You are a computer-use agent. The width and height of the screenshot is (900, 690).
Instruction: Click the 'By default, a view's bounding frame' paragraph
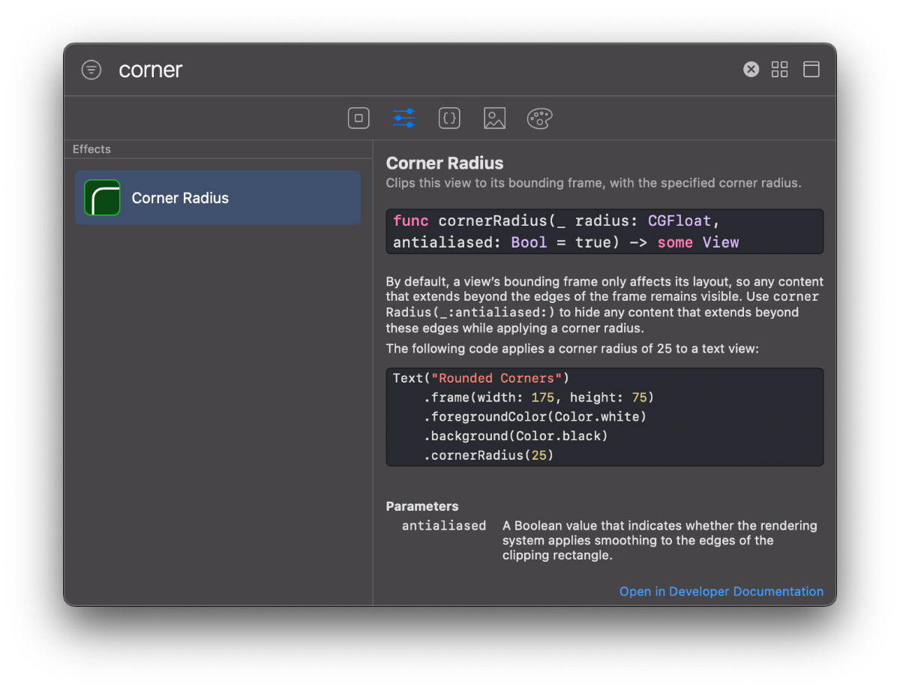click(604, 305)
